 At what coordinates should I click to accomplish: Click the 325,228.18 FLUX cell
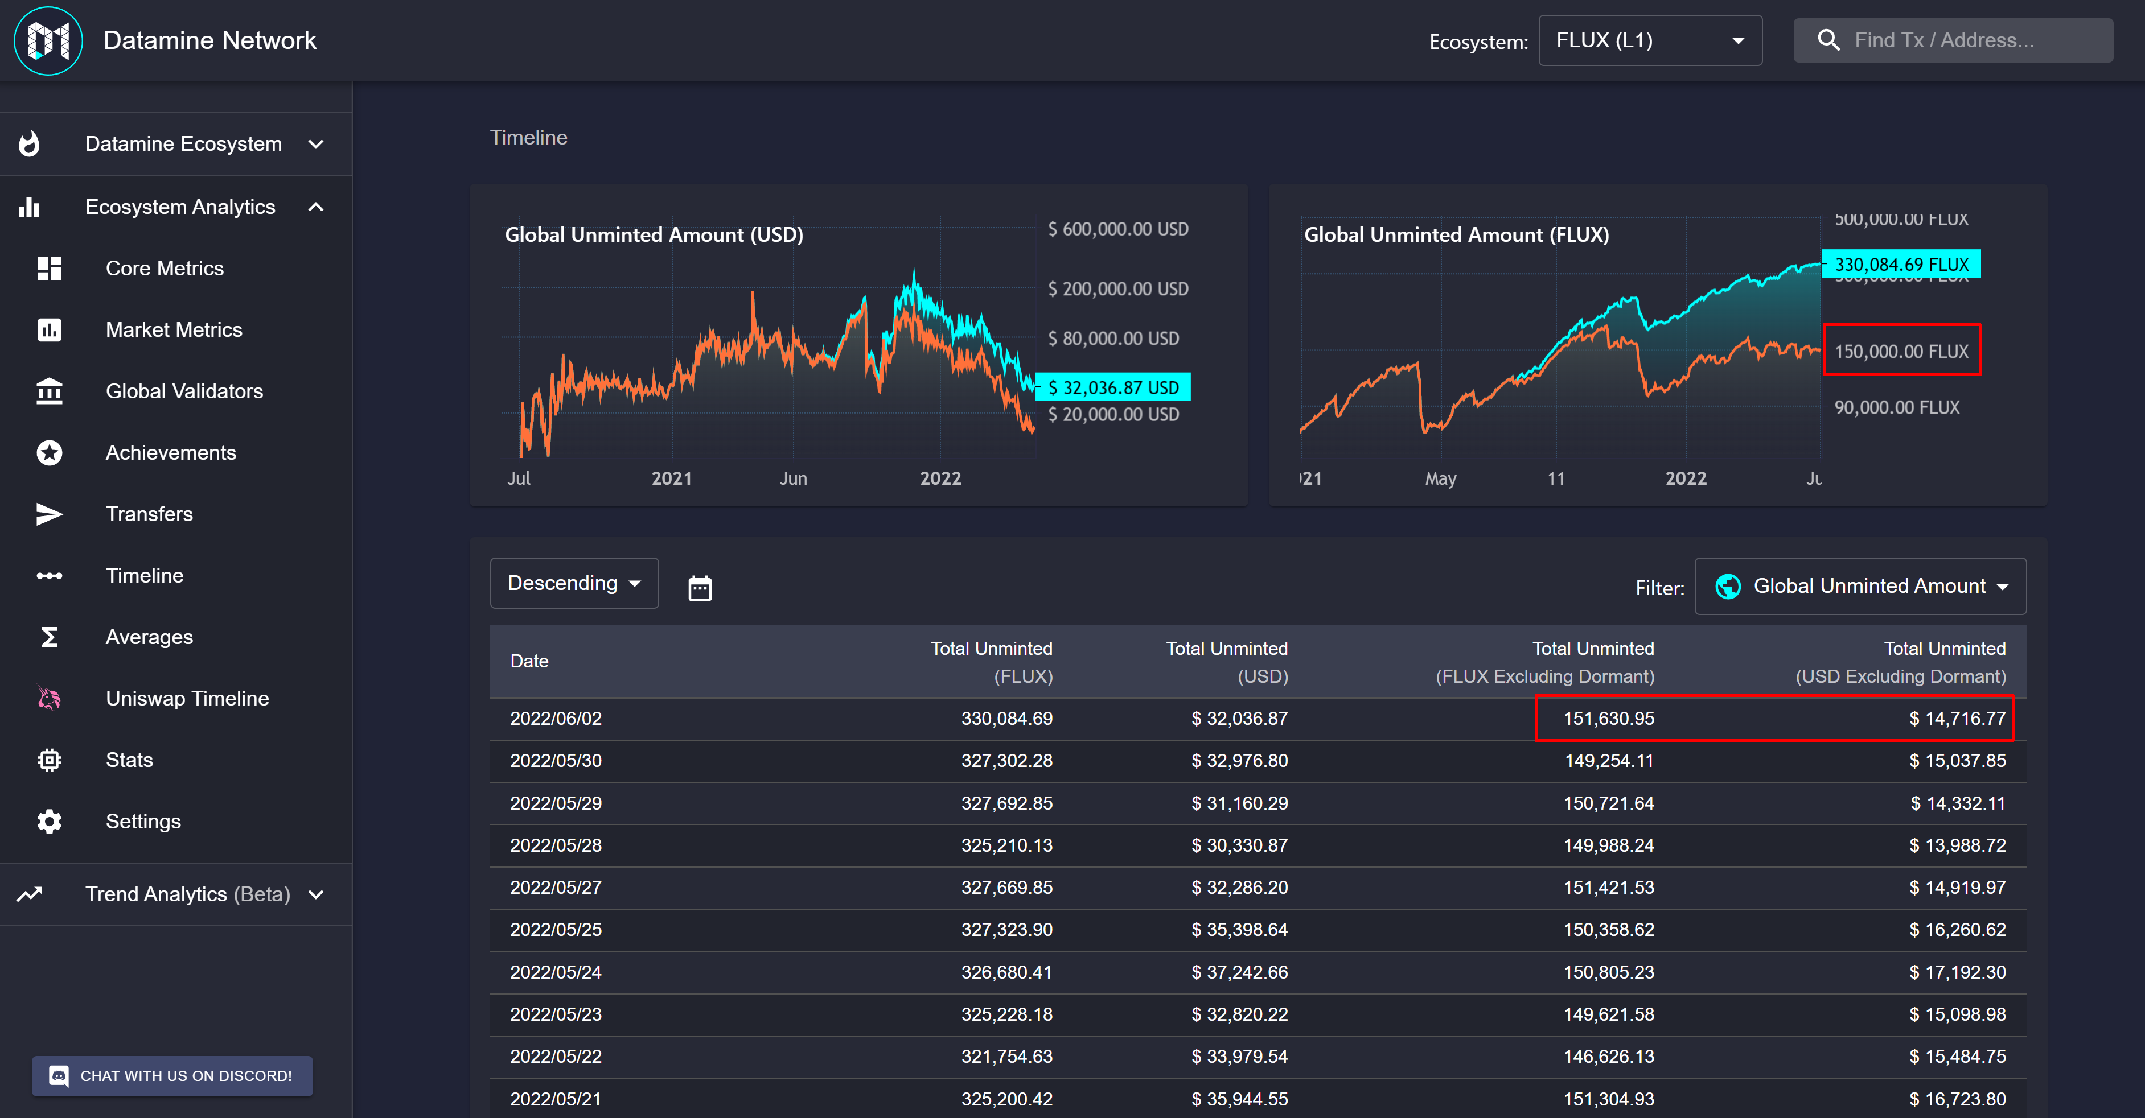[1006, 1014]
